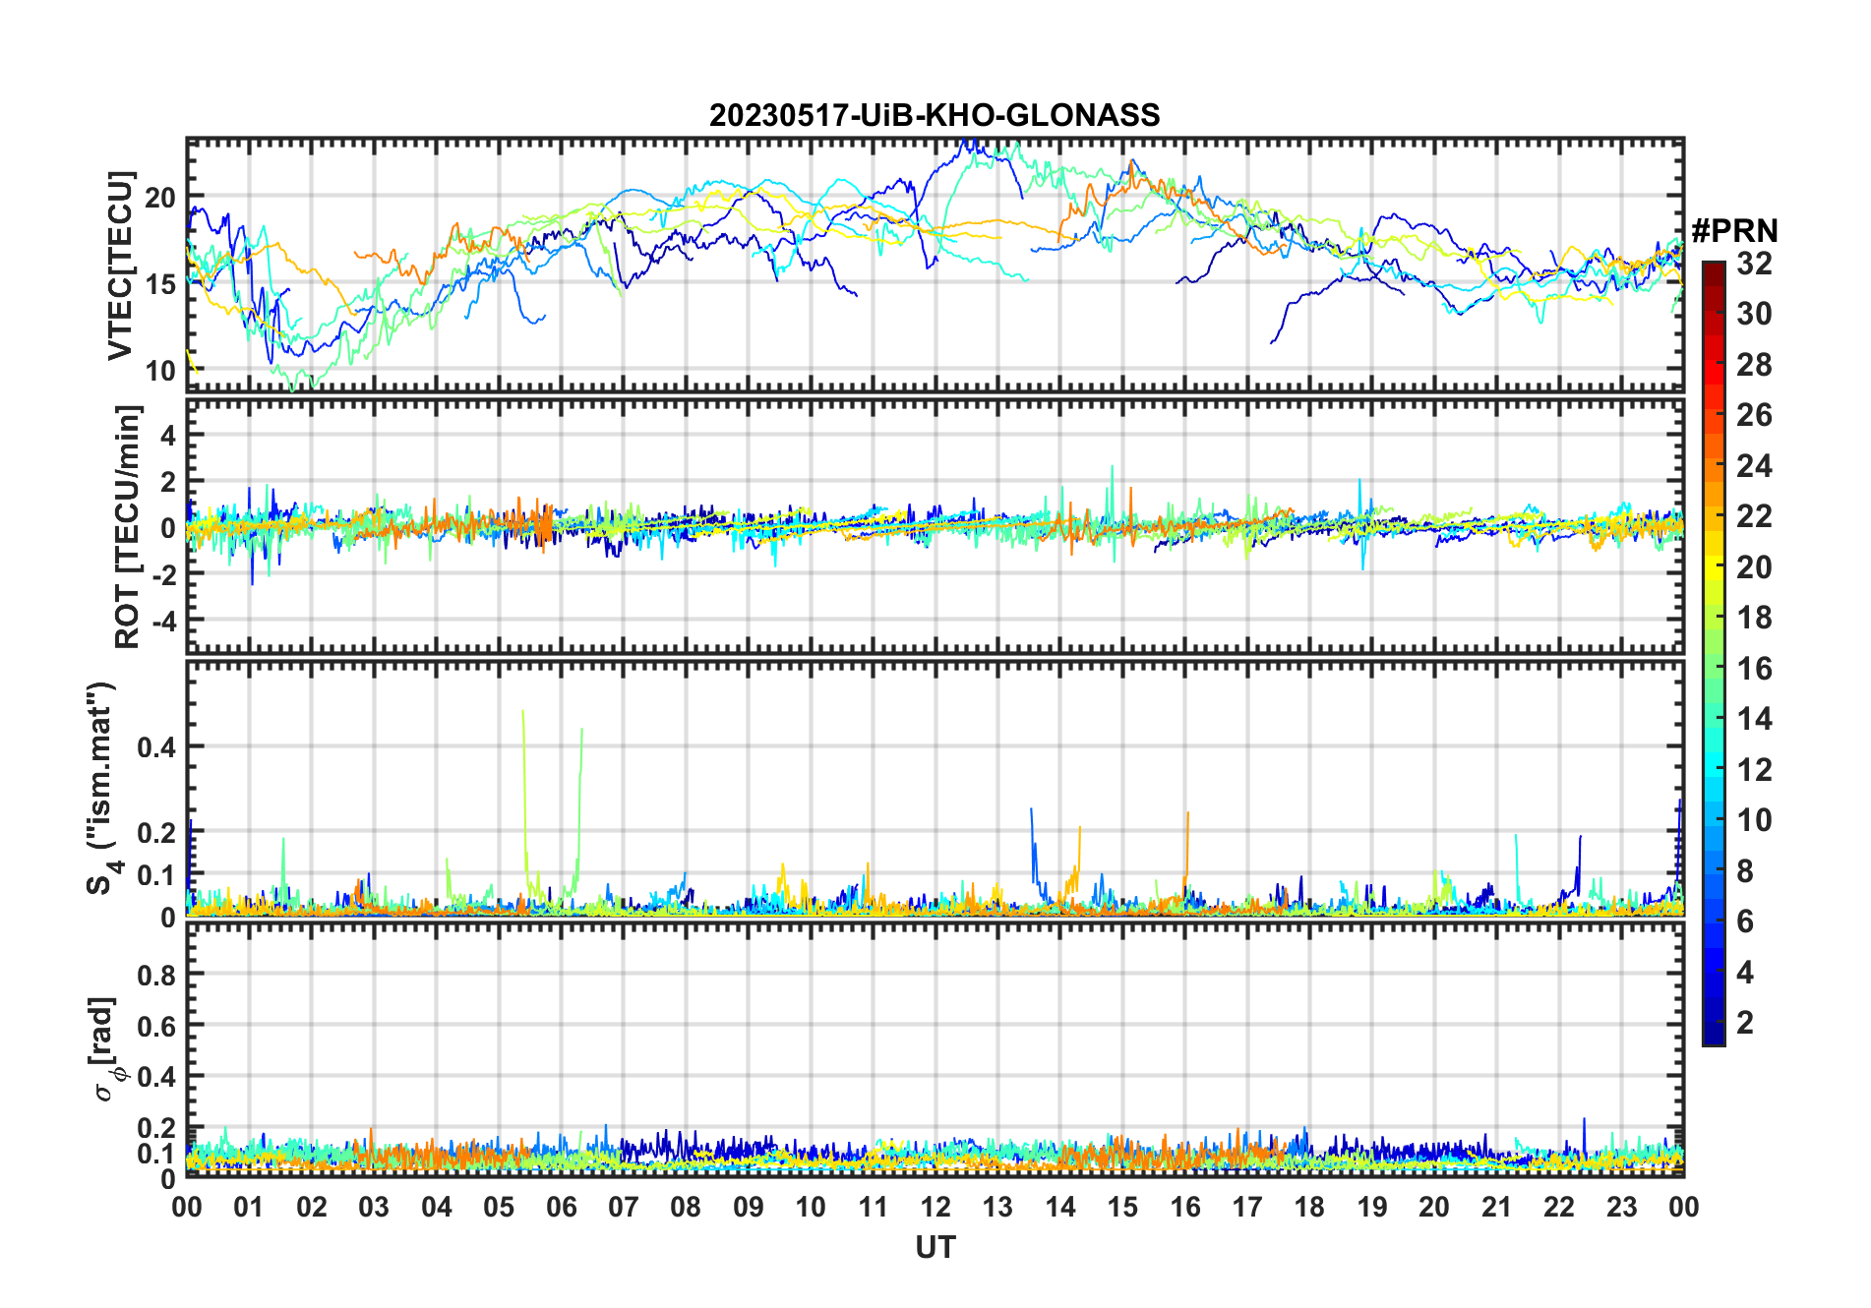1871x1308 pixels.
Task: Select colorbar tick label "30"
Action: pyautogui.click(x=1754, y=314)
